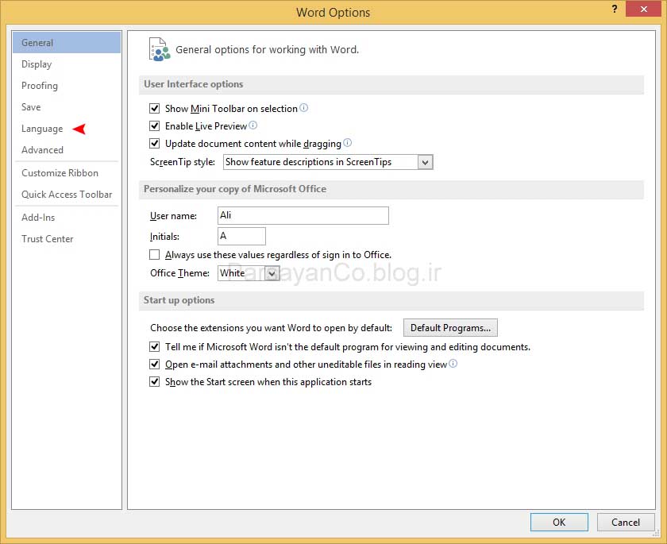Click the Default Programs button
667x544 pixels.
(450, 328)
